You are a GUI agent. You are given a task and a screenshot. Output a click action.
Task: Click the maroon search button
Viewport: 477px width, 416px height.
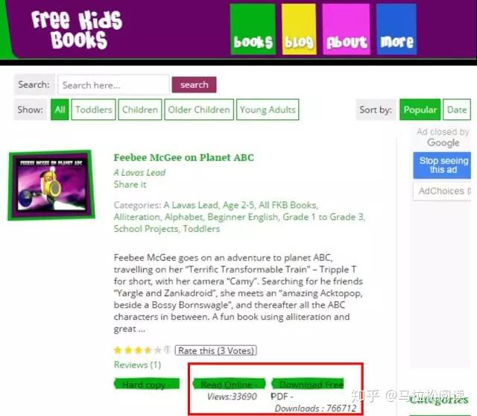[194, 84]
